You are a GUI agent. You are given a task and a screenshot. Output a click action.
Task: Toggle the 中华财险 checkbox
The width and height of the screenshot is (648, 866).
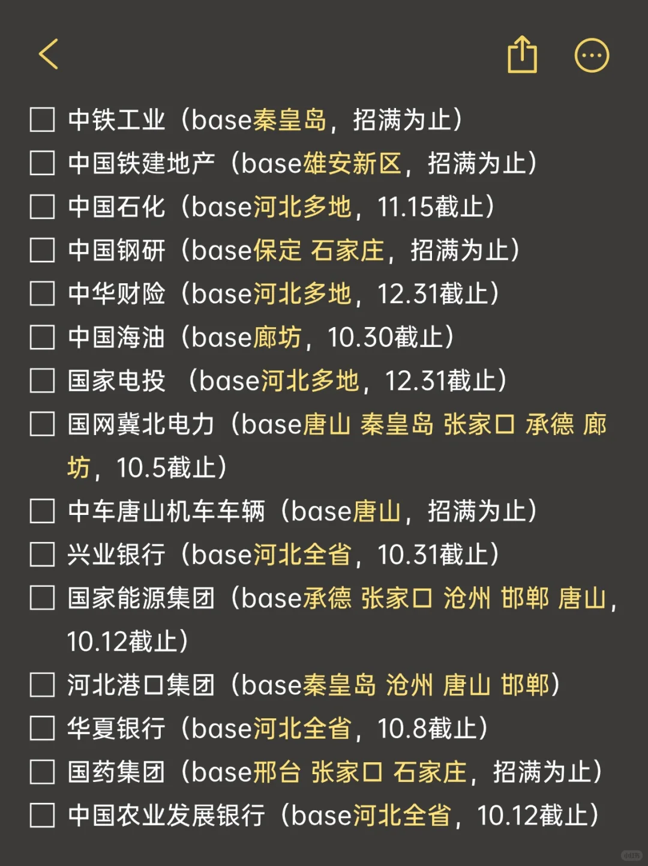click(43, 293)
